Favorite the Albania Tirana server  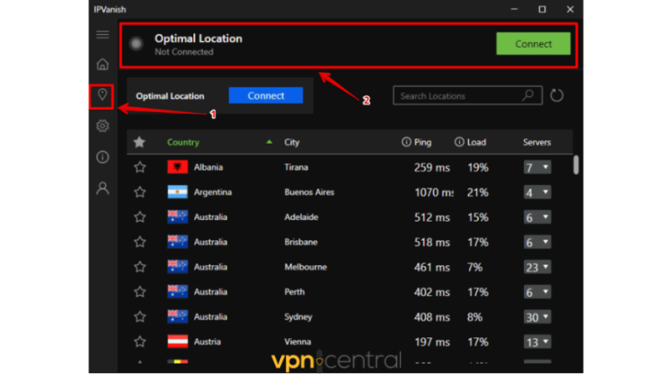140,166
